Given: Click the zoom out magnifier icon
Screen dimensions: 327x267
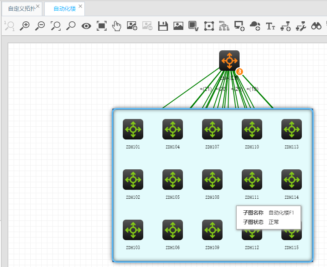Looking at the screenshot, I should [41, 26].
